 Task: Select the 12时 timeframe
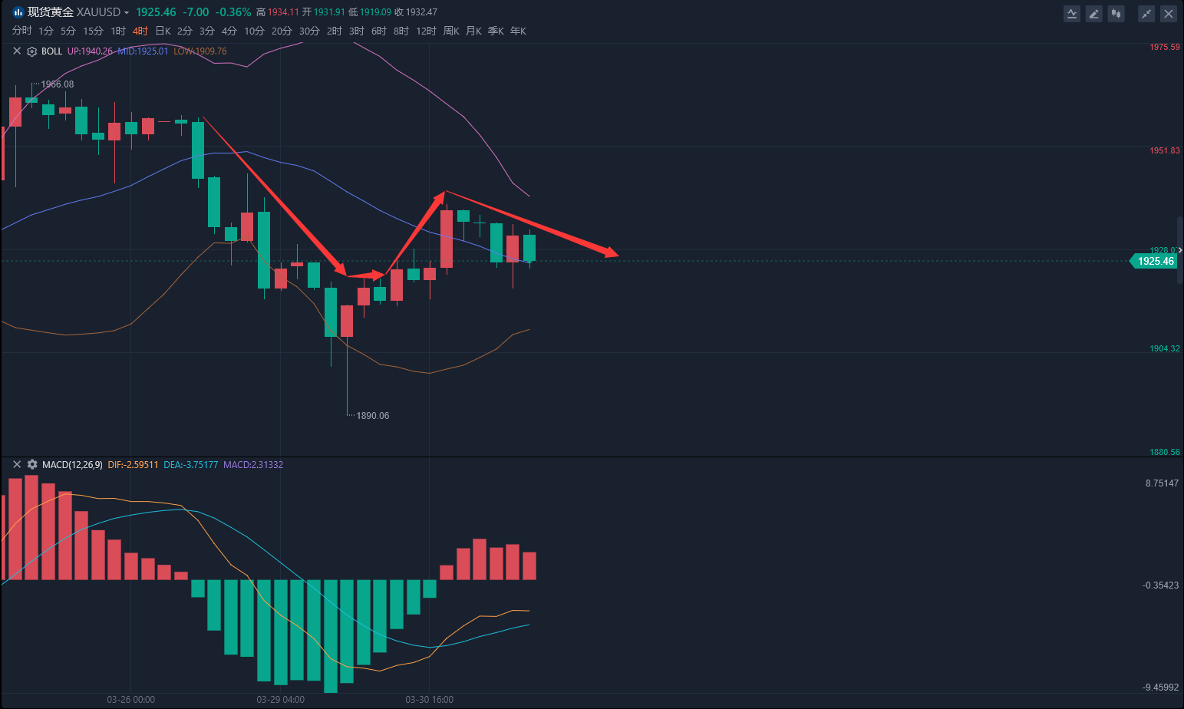[x=426, y=31]
